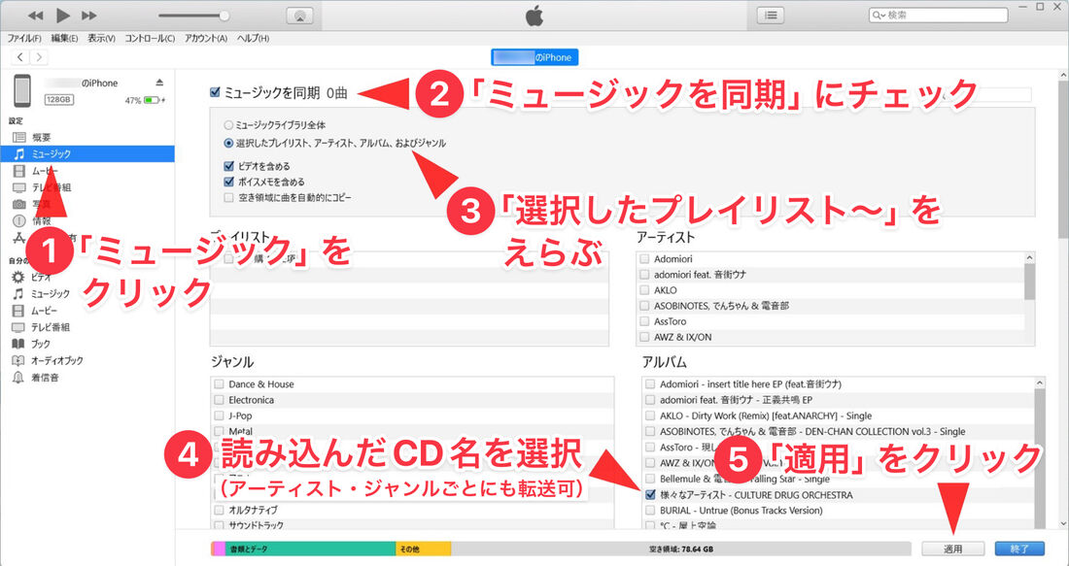Click the previous track rewind button
This screenshot has height=566, width=1069.
[x=35, y=15]
